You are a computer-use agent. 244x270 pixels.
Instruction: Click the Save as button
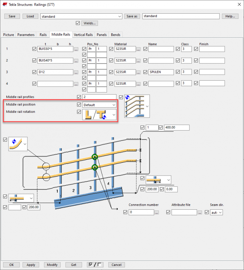[x=132, y=16]
